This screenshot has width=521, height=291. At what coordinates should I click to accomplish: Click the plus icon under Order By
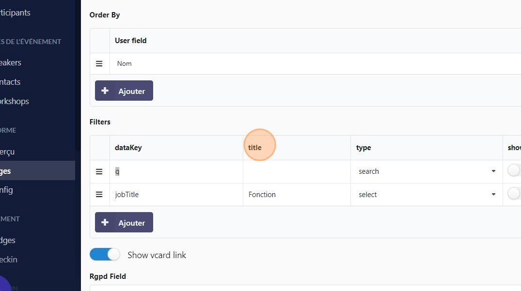(105, 91)
